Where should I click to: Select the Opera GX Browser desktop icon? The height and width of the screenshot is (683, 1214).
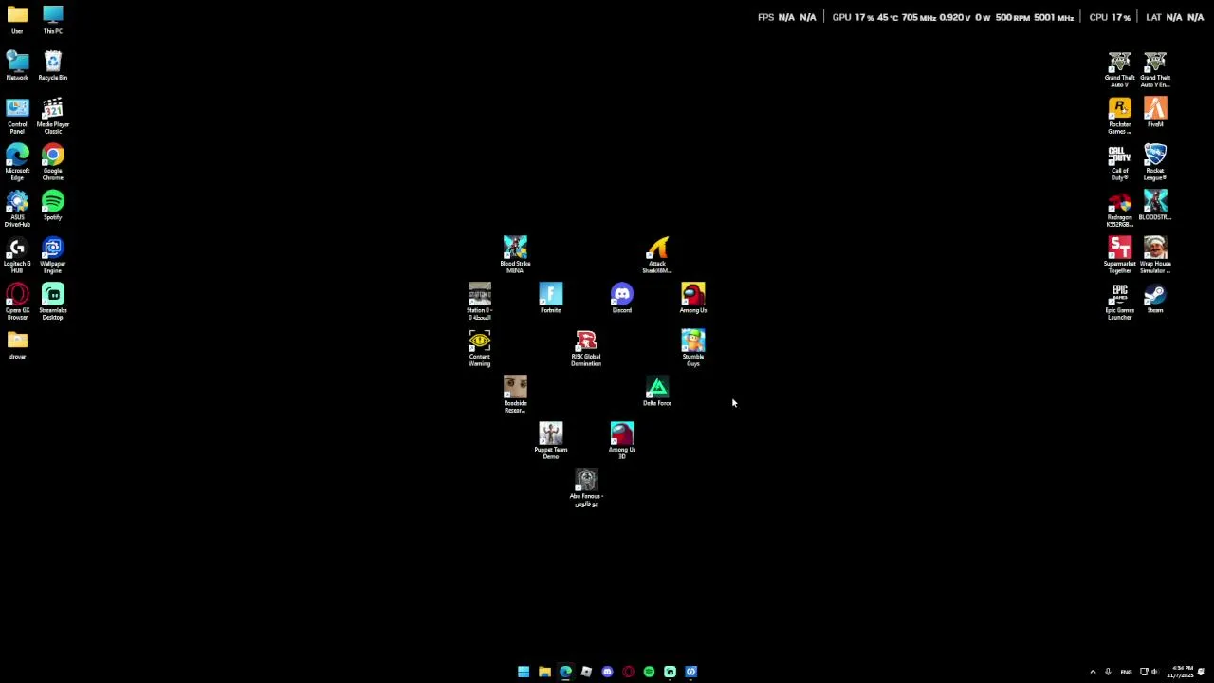(x=17, y=302)
